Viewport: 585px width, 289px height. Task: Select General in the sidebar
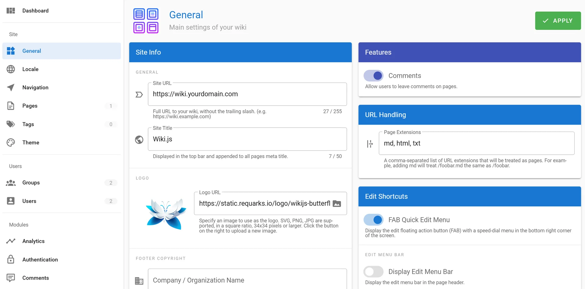(x=62, y=51)
